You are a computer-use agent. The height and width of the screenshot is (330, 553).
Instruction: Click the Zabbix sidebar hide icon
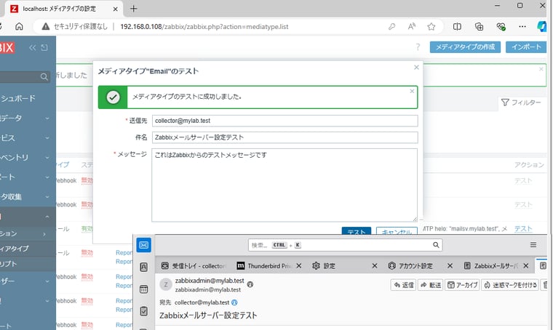[44, 47]
